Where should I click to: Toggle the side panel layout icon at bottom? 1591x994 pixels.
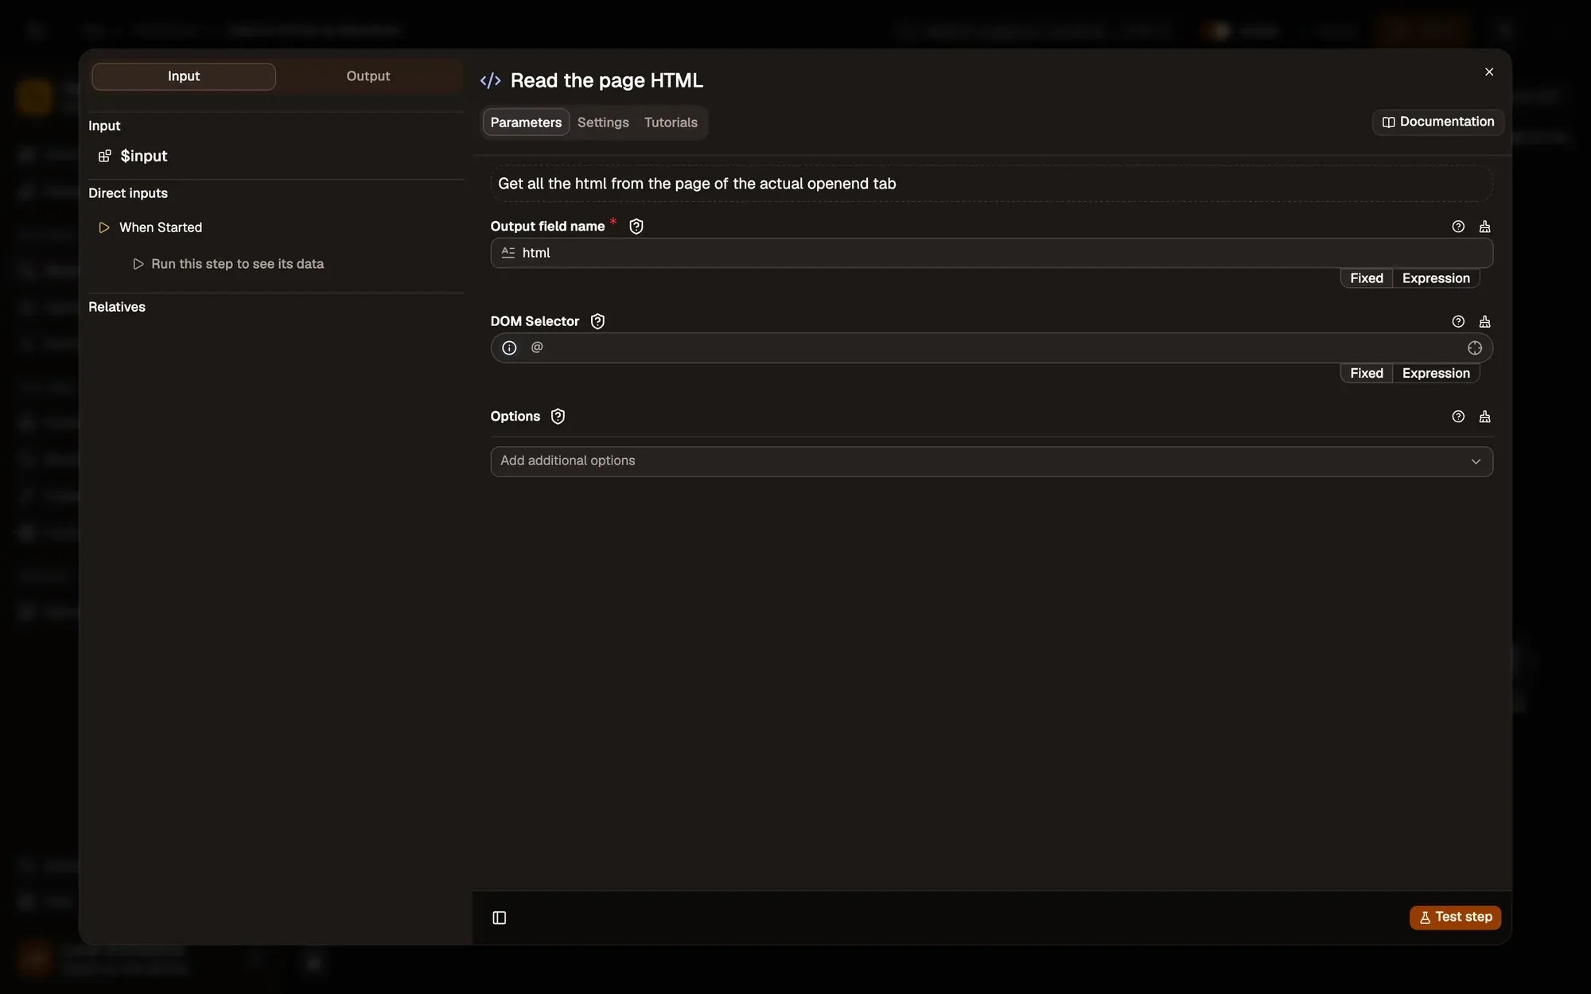(500, 918)
